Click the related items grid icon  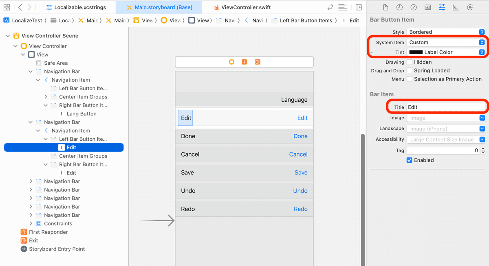pos(7,7)
